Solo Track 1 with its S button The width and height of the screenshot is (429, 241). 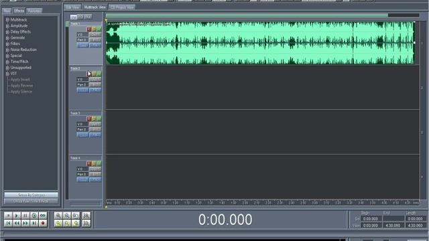coord(94,29)
